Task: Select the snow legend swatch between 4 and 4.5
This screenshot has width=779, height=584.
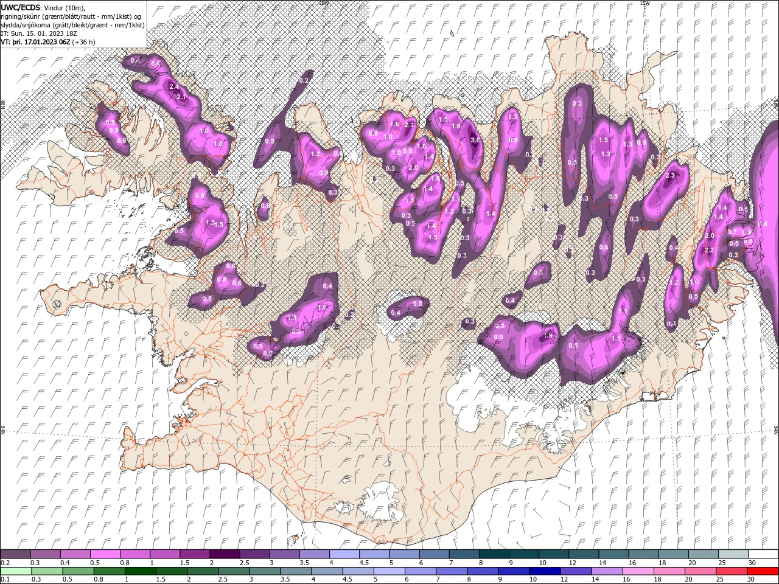Action: click(344, 554)
